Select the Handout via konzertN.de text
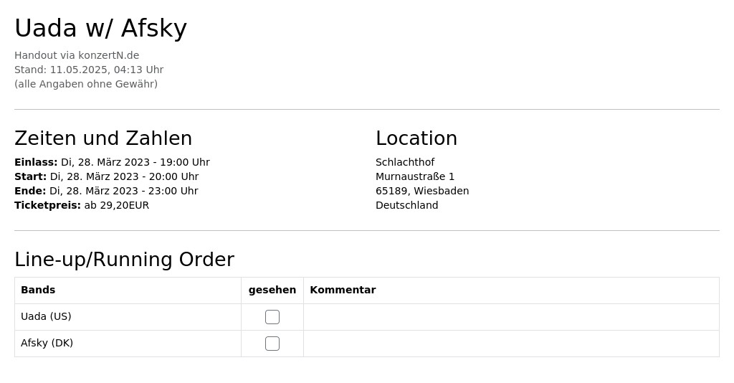The width and height of the screenshot is (734, 383). coord(77,55)
